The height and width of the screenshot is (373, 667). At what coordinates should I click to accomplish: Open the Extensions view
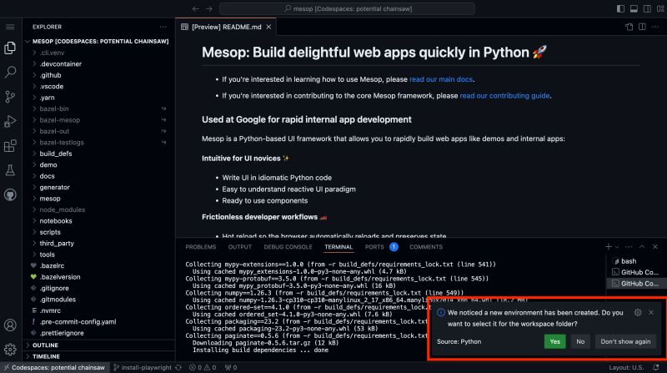click(10, 146)
